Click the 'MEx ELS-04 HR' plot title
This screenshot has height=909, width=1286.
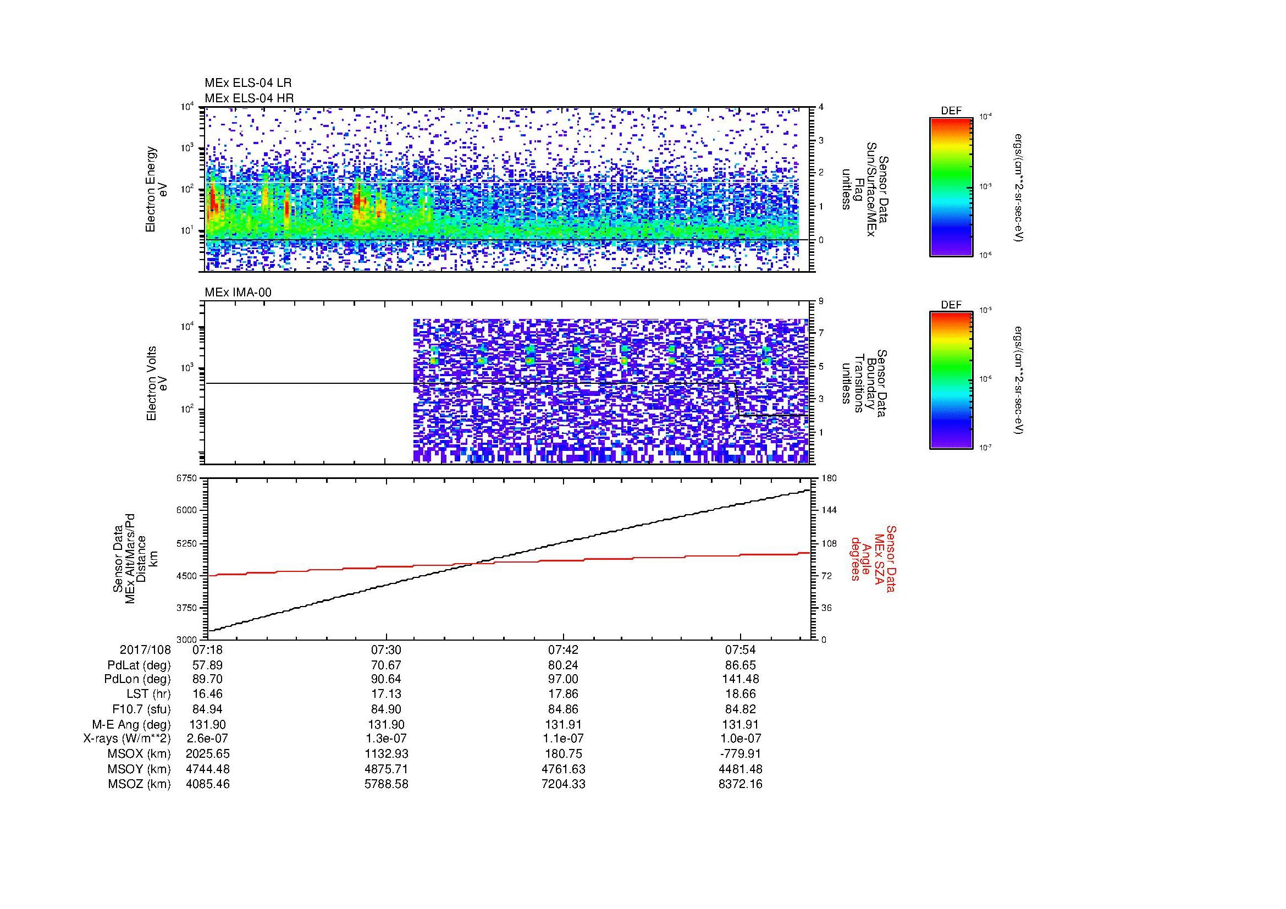[249, 98]
